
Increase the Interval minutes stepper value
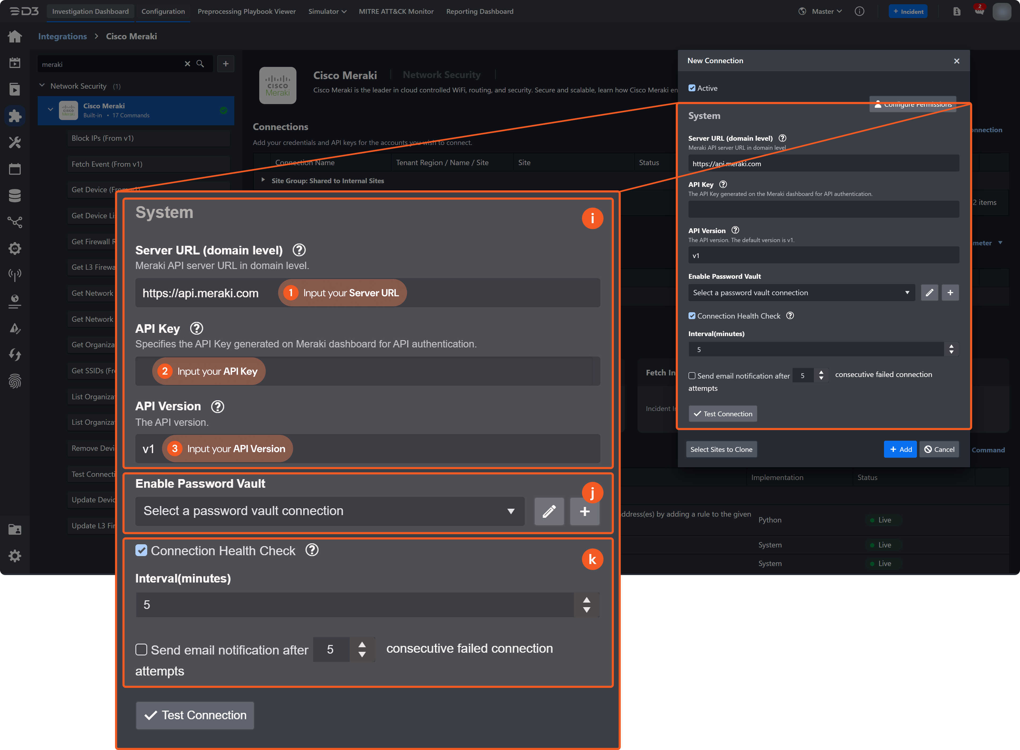(x=951, y=346)
